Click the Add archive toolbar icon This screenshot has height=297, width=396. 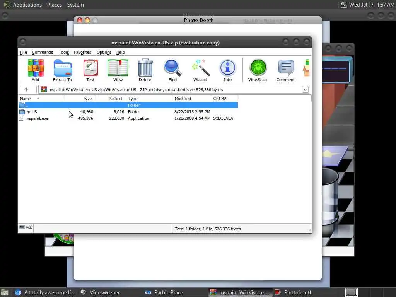pyautogui.click(x=36, y=68)
